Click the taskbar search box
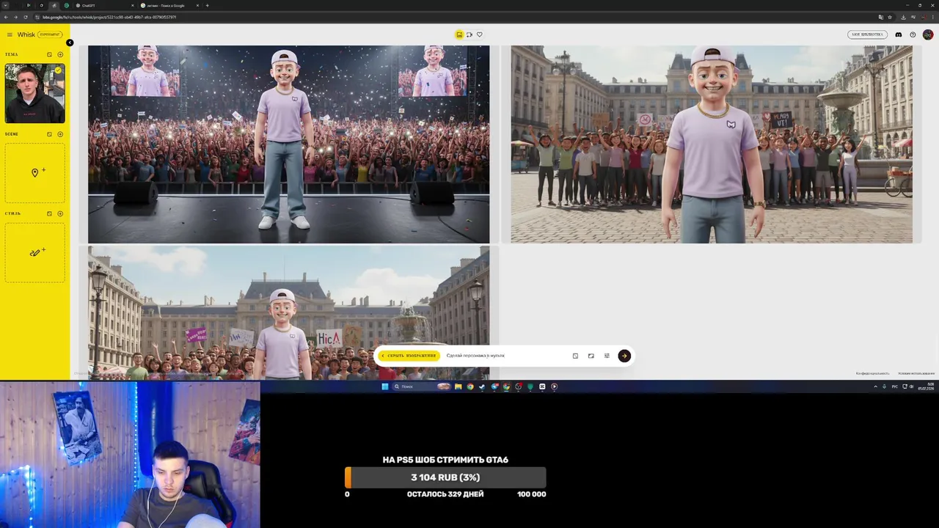The width and height of the screenshot is (939, 528). [x=422, y=386]
